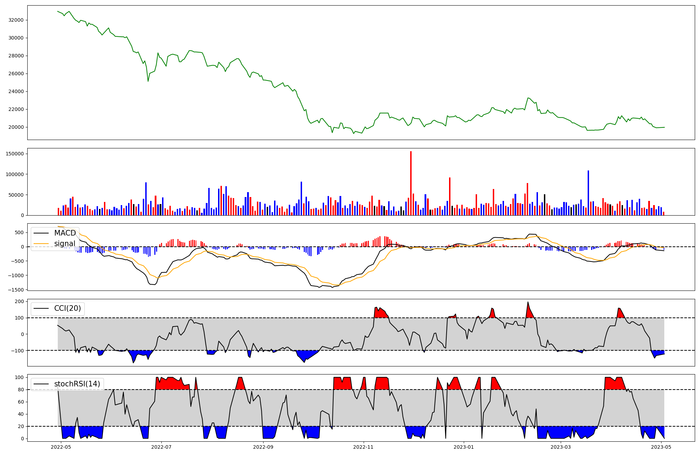Click the 2022-05 x-axis date label
Screen dimensions: 700x455
(x=61, y=447)
